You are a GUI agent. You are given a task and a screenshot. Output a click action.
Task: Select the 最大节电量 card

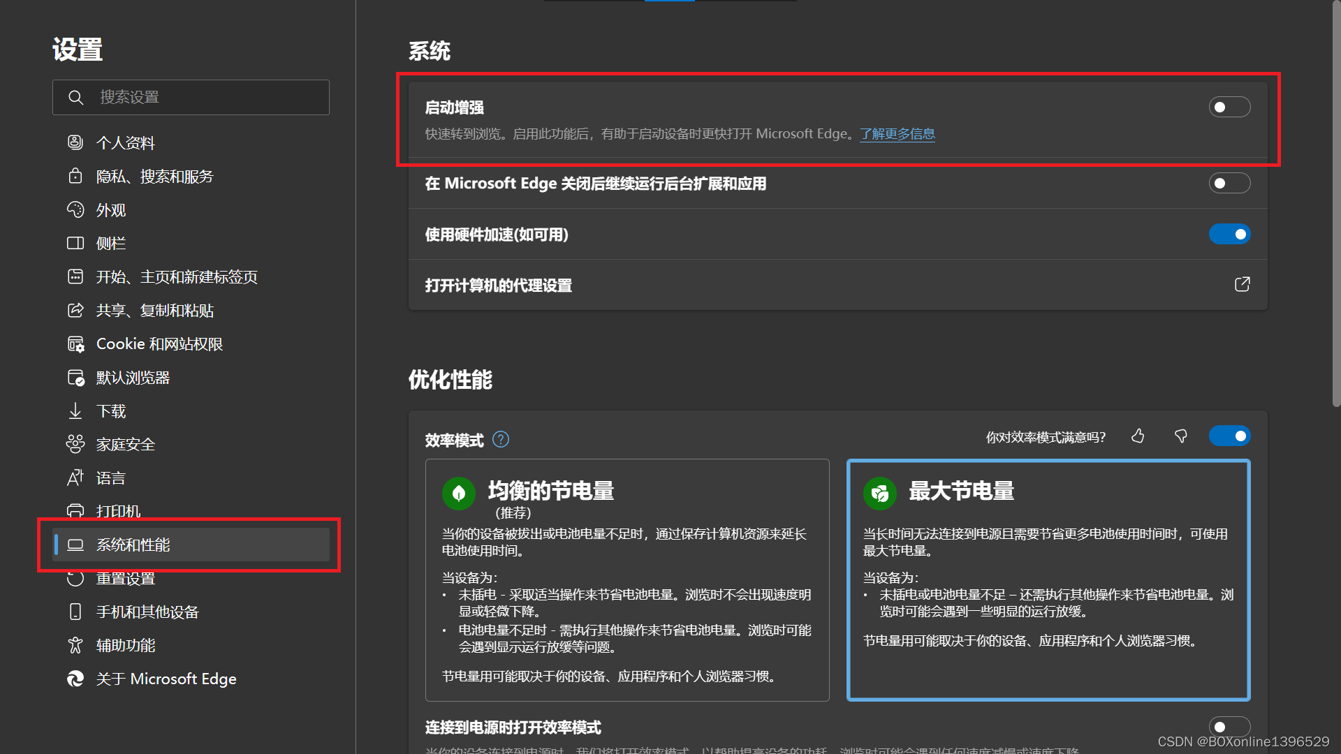coord(1048,579)
